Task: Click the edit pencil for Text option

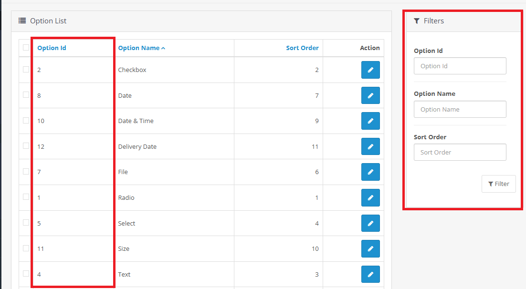Action: 370,274
